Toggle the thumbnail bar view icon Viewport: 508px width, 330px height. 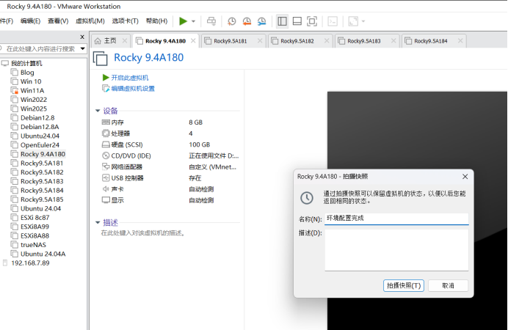click(297, 21)
